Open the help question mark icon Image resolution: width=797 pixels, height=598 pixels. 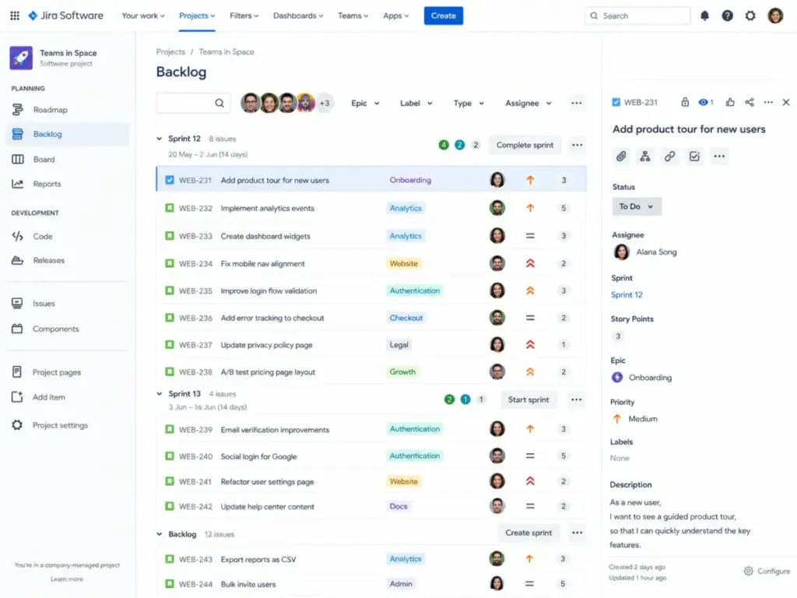click(728, 16)
